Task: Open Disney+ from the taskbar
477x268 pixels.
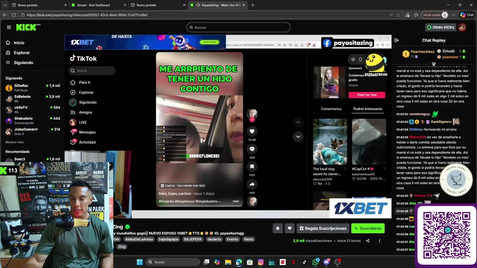Action: coord(272,262)
